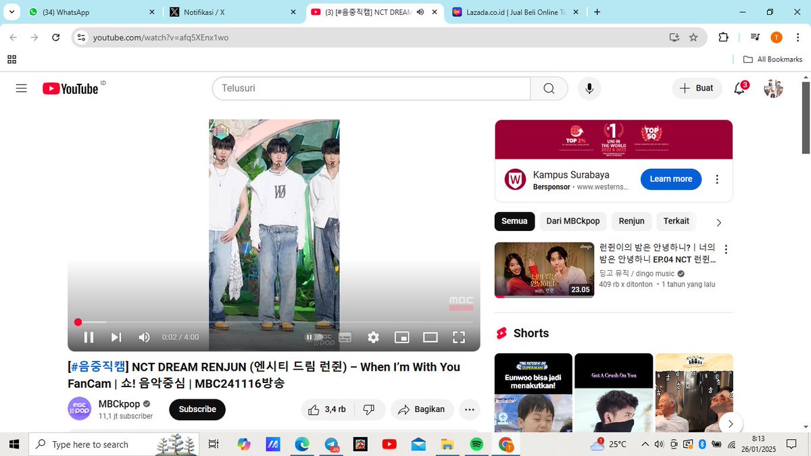
Task: Click the Telusuri search field
Action: pos(371,88)
